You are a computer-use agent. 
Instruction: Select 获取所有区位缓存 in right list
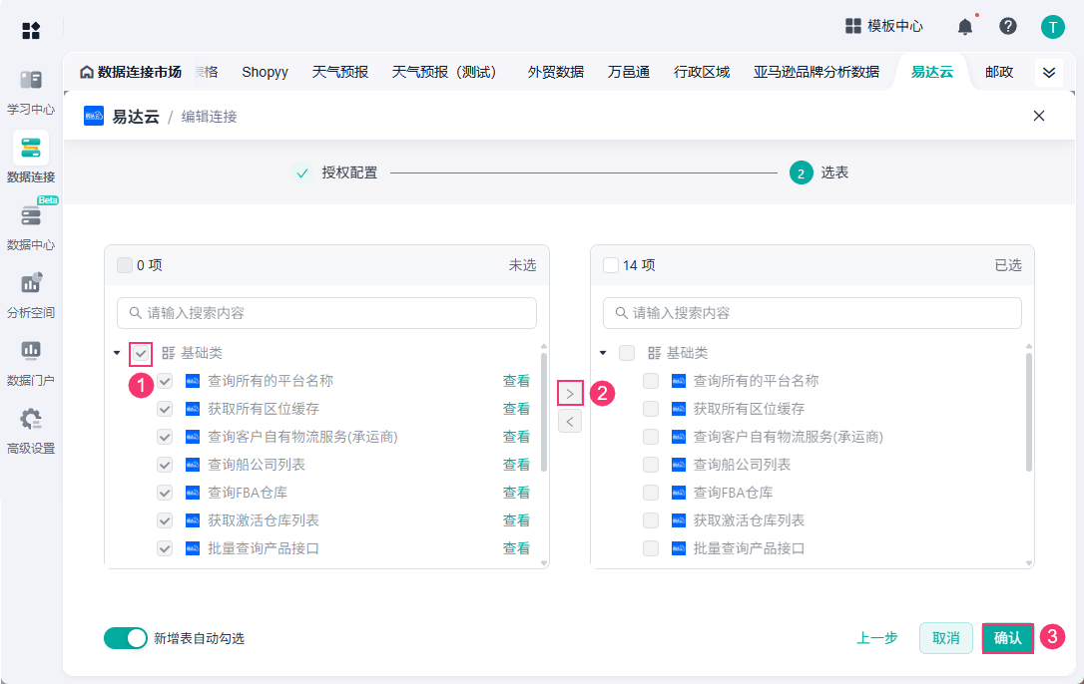(651, 409)
